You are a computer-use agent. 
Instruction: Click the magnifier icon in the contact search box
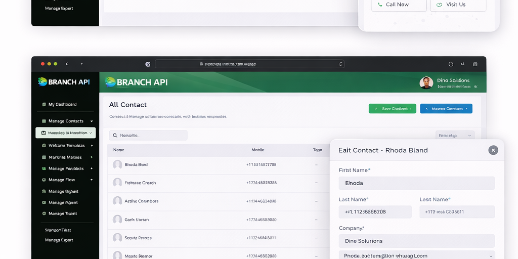click(115, 136)
